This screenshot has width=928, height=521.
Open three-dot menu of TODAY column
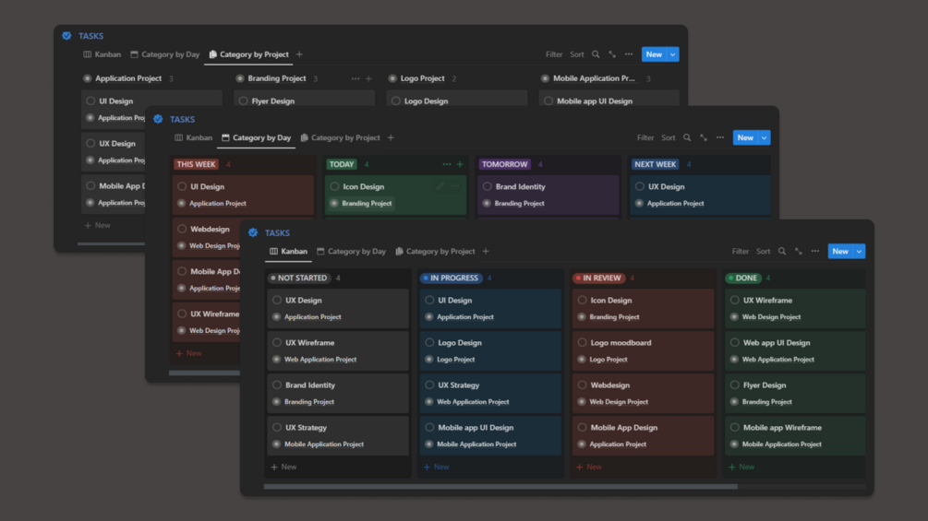(447, 164)
